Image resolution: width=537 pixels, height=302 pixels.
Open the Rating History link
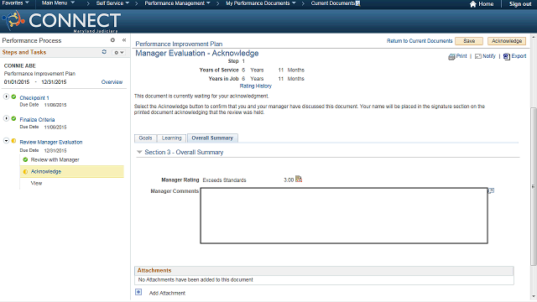coord(255,86)
